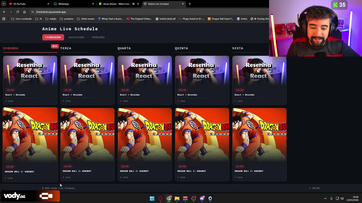Click Segunda's React + Resenha title

click(x=15, y=95)
